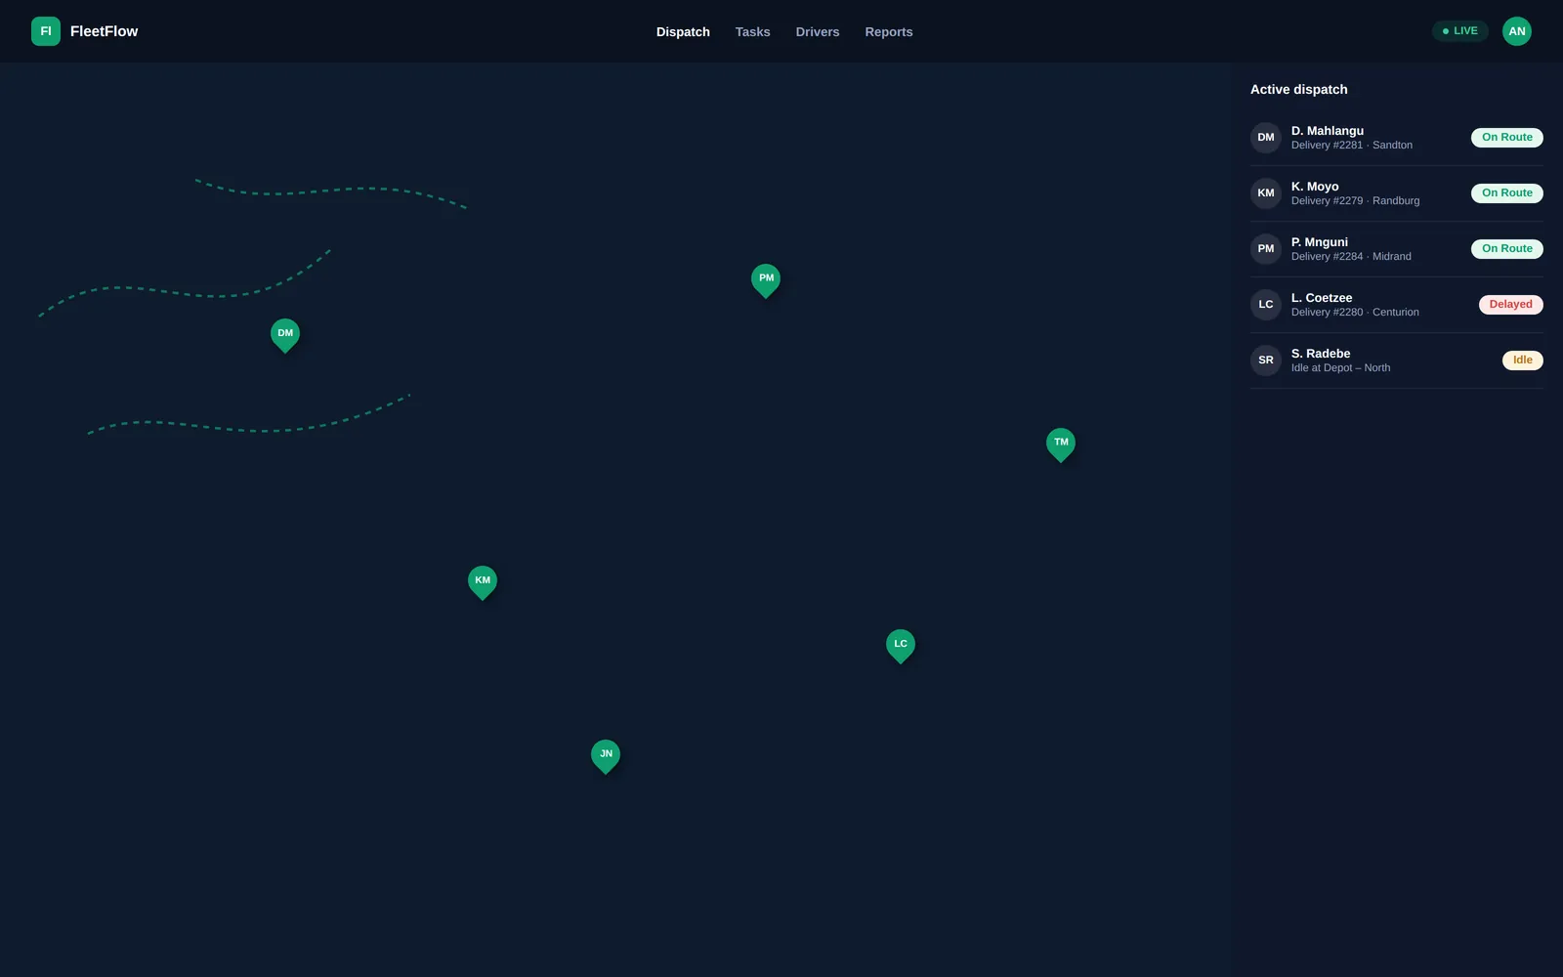Select the KM driver map pin
This screenshot has width=1563, height=977.
click(483, 582)
